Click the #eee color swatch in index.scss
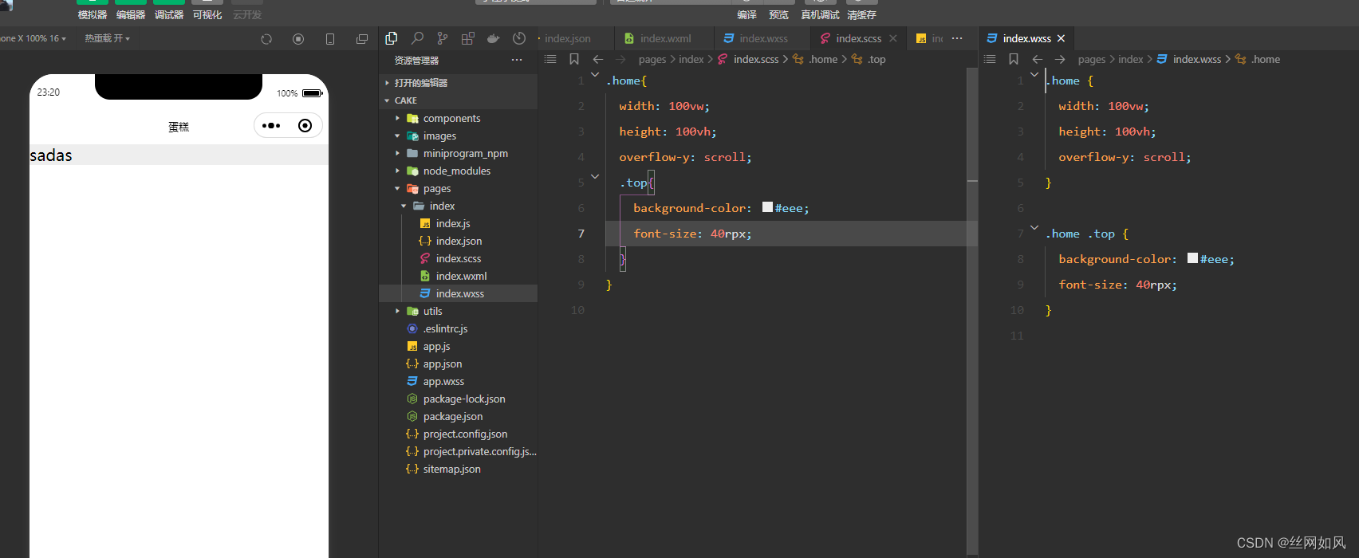 [x=767, y=207]
